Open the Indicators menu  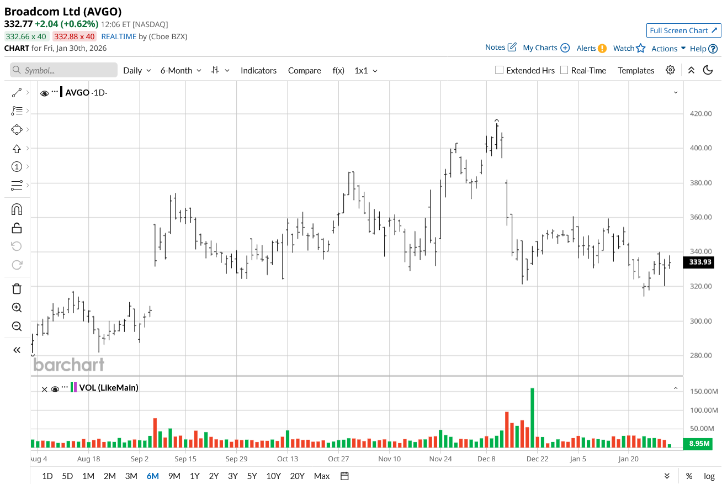pyautogui.click(x=258, y=70)
